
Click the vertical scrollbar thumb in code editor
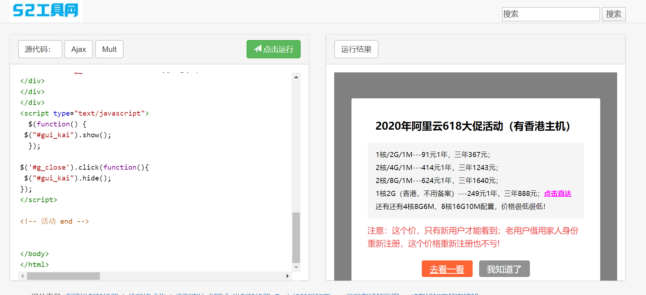296,237
